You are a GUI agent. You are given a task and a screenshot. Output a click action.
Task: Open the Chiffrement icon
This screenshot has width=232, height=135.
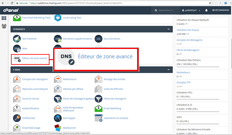tap(17, 118)
